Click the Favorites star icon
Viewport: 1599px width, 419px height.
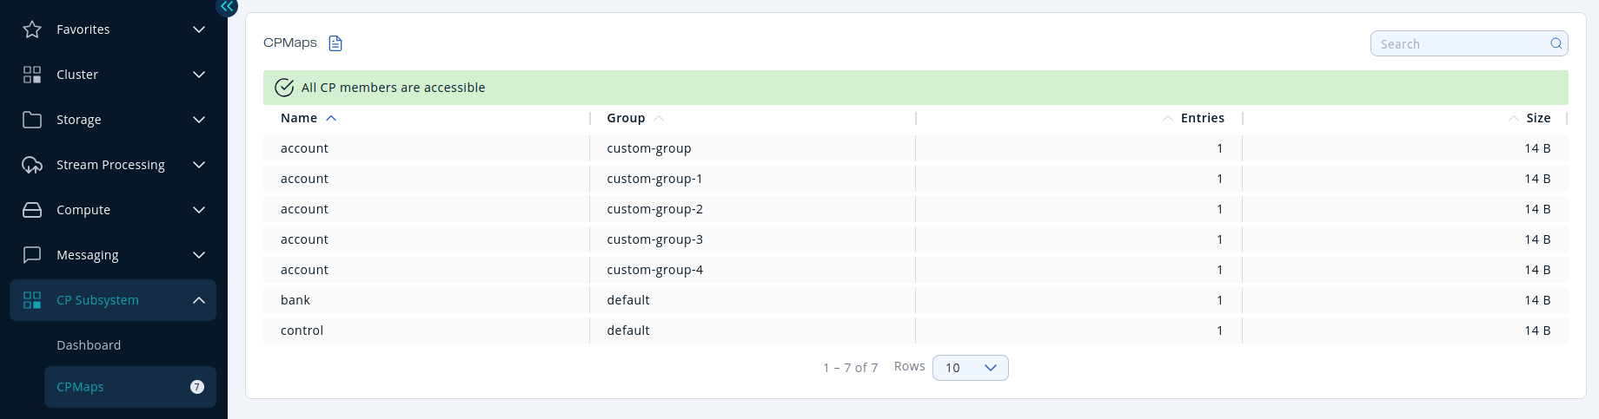pyautogui.click(x=32, y=29)
